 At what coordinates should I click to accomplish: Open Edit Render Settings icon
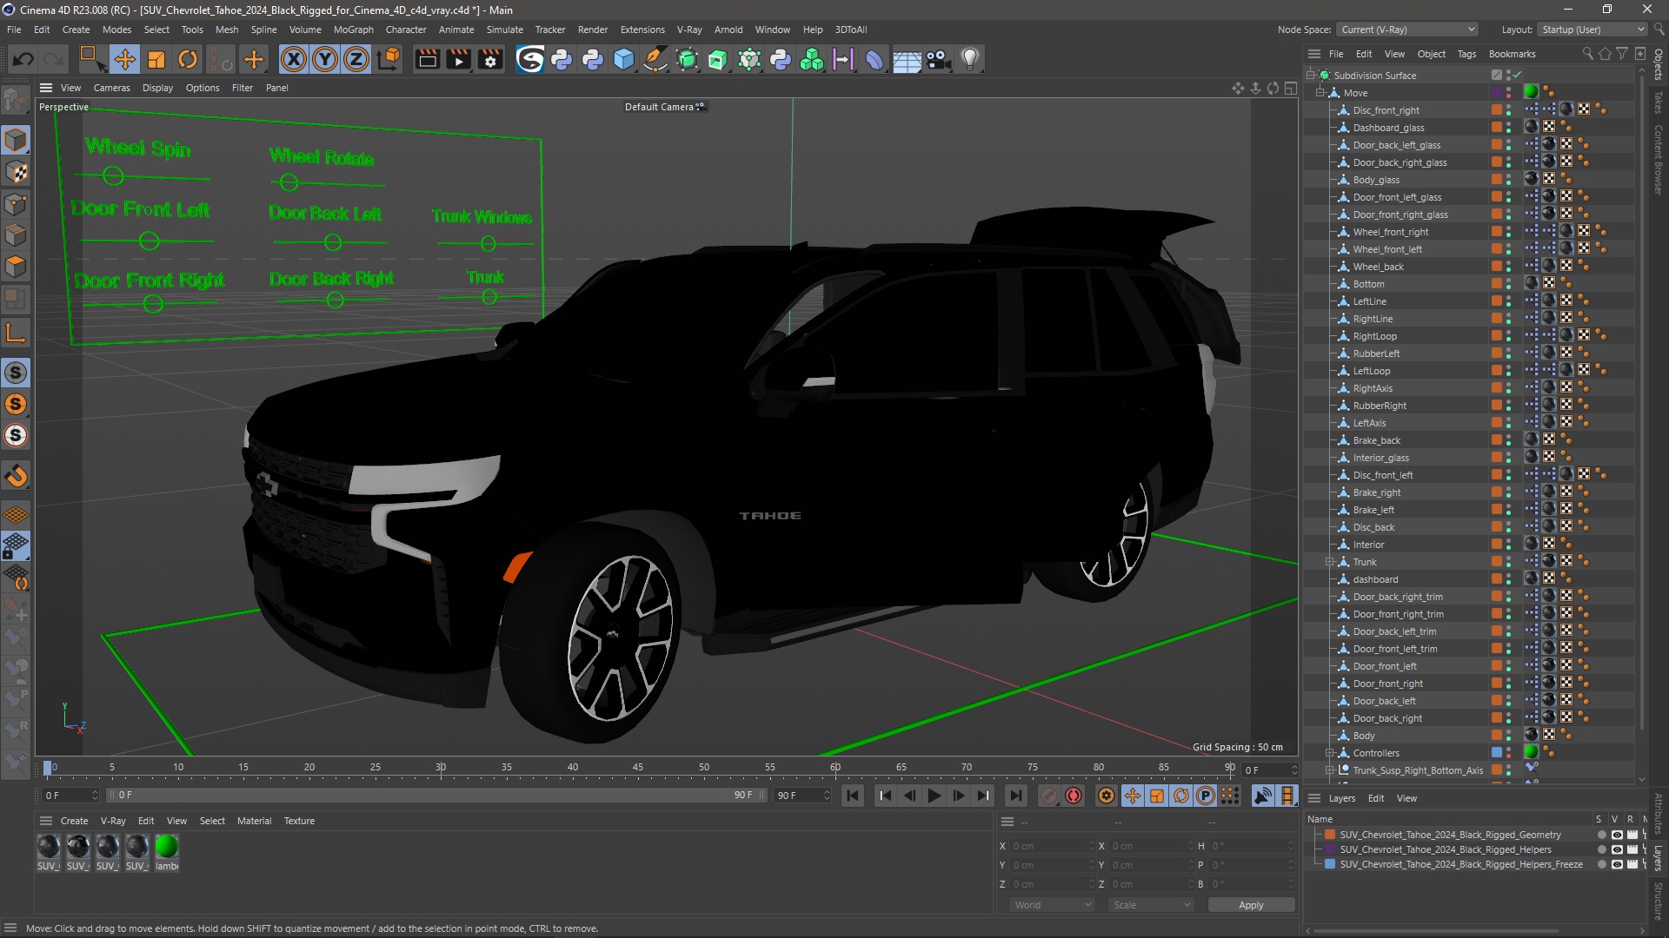pyautogui.click(x=491, y=59)
